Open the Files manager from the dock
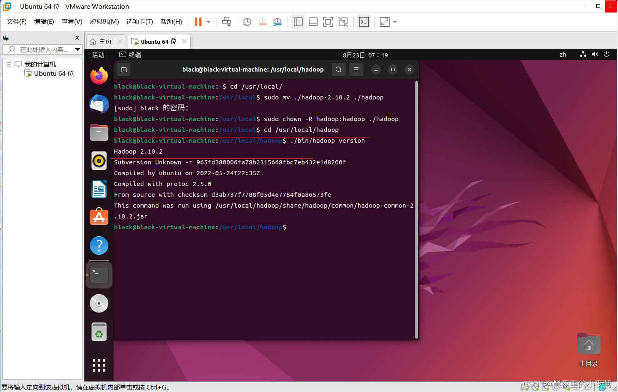This screenshot has width=618, height=392. click(x=99, y=132)
